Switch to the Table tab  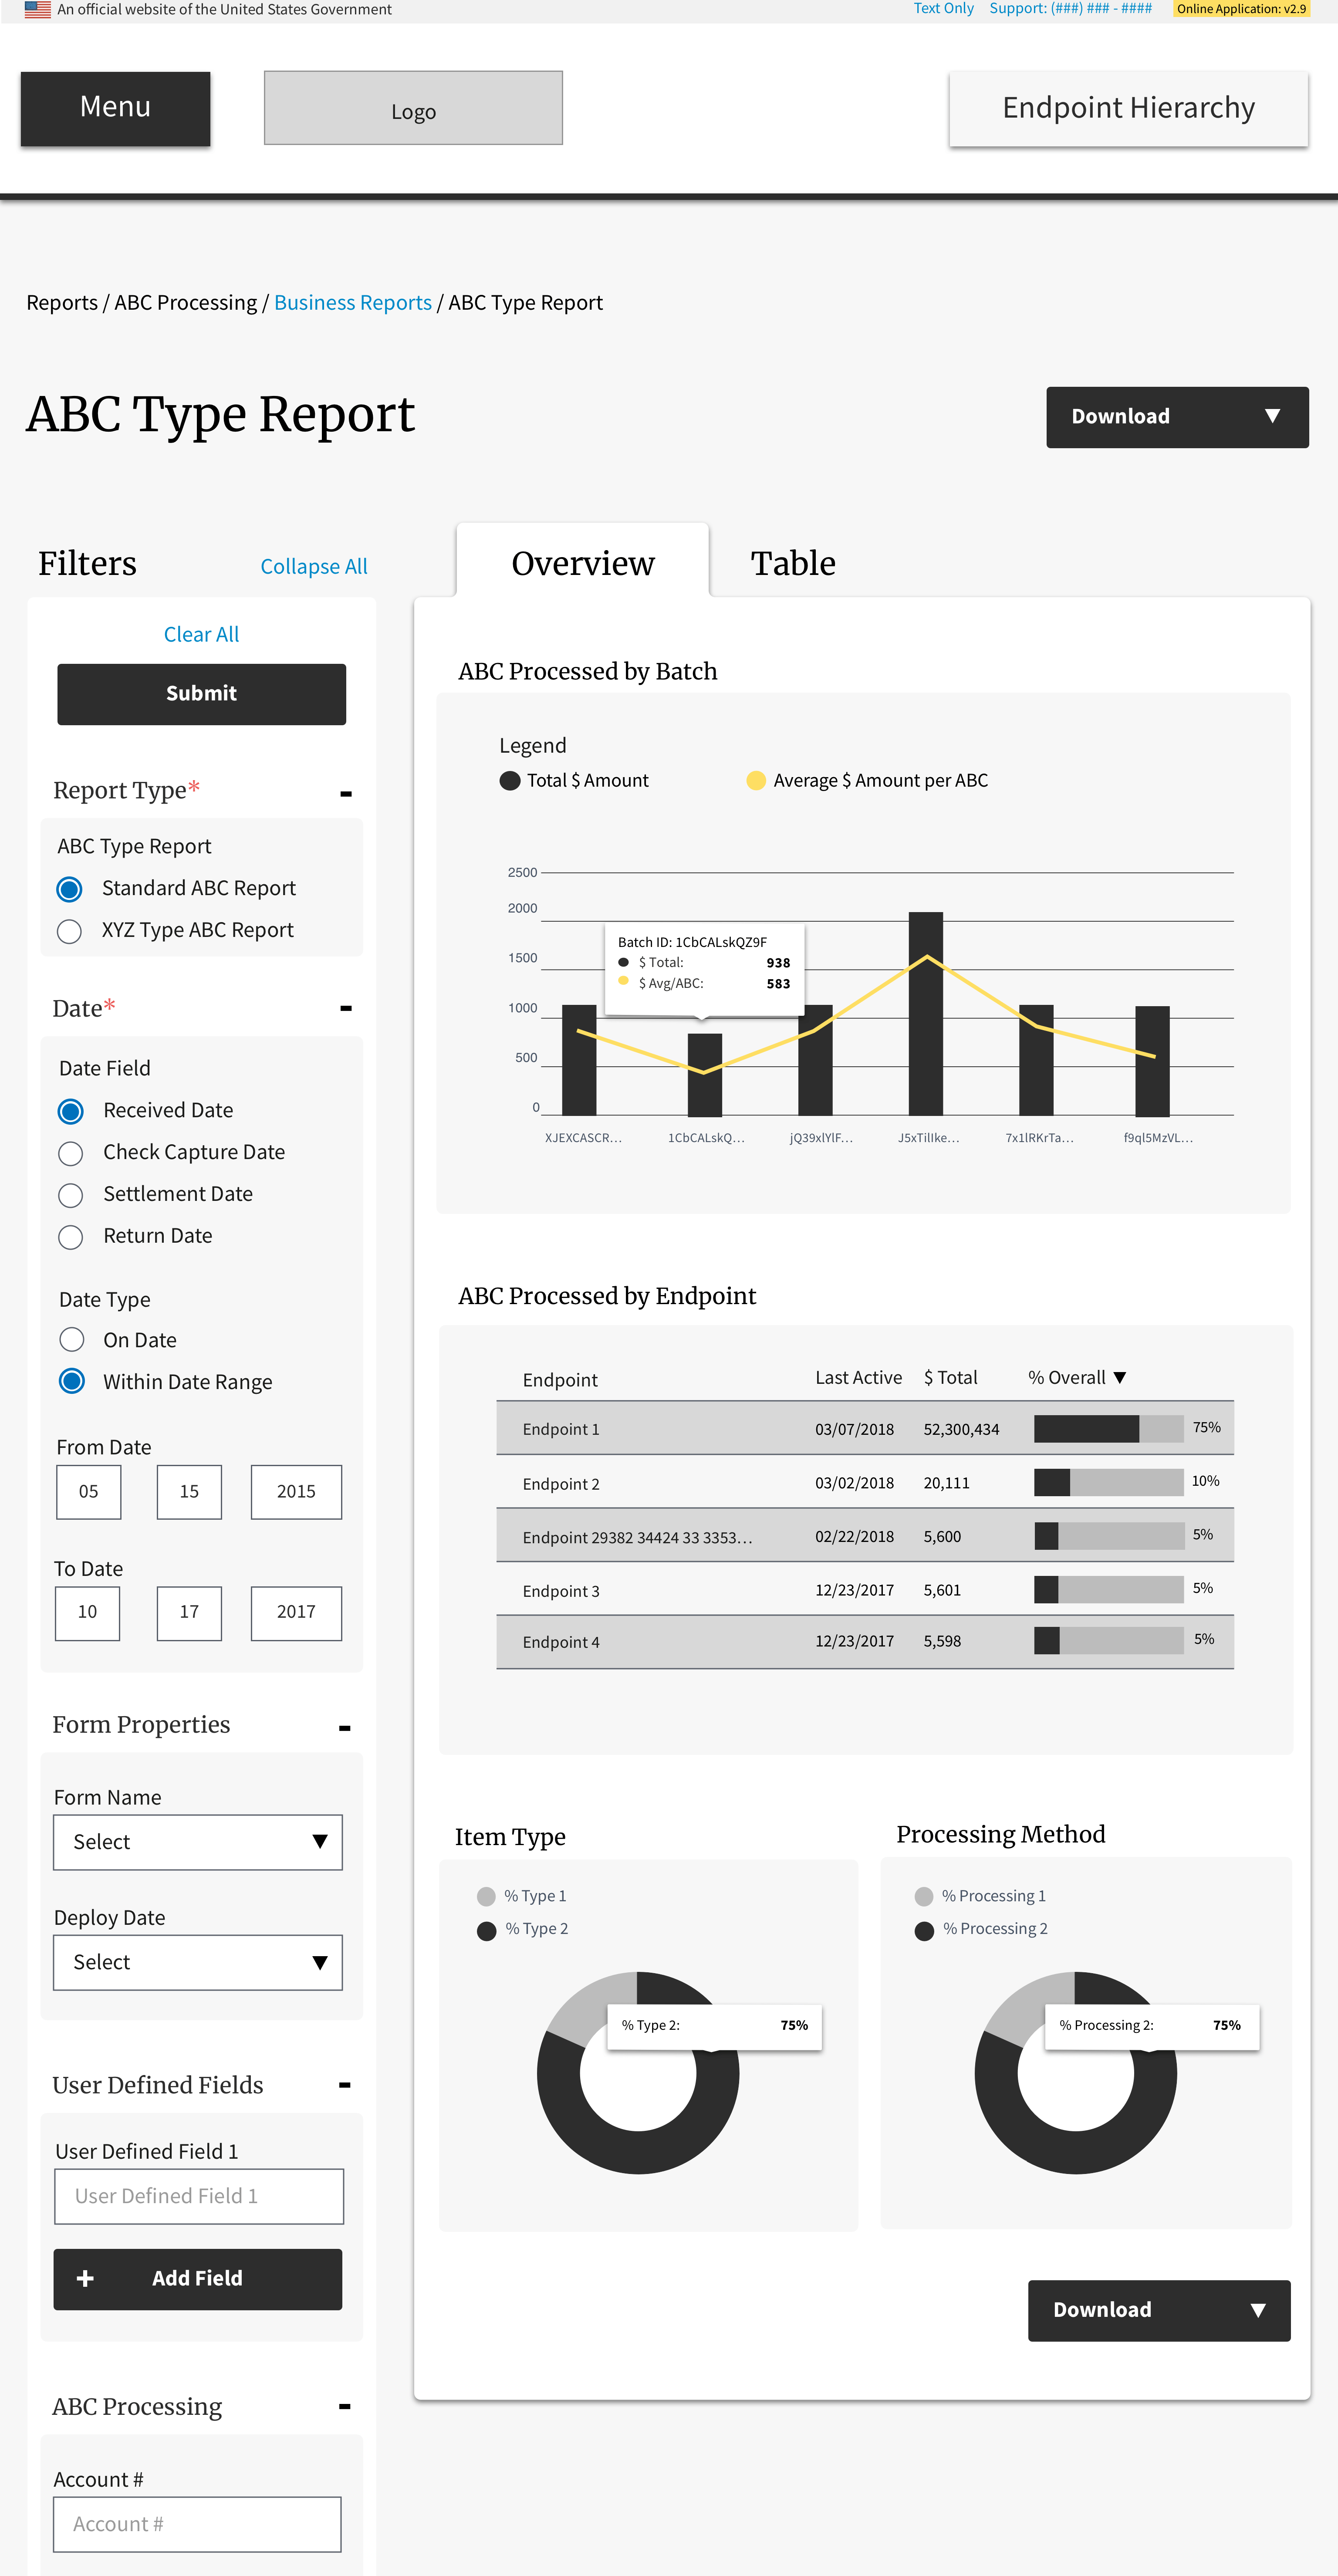tap(793, 563)
